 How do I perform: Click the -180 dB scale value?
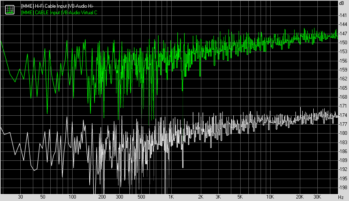point(343,133)
